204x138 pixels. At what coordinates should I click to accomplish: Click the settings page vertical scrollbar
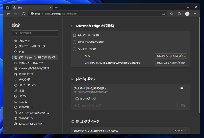(199, 65)
